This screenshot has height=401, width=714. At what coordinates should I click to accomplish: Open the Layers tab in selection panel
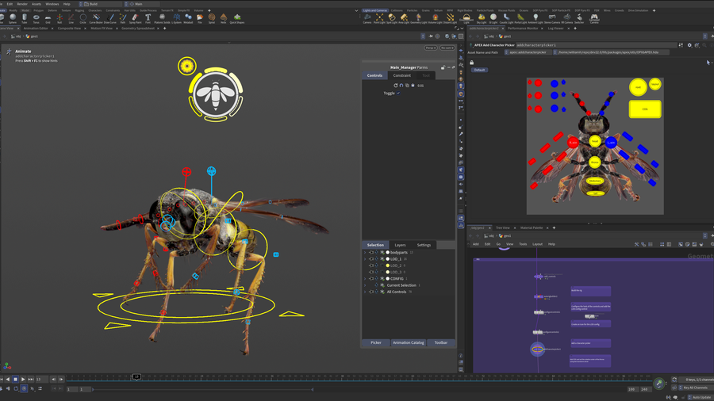[x=401, y=245]
